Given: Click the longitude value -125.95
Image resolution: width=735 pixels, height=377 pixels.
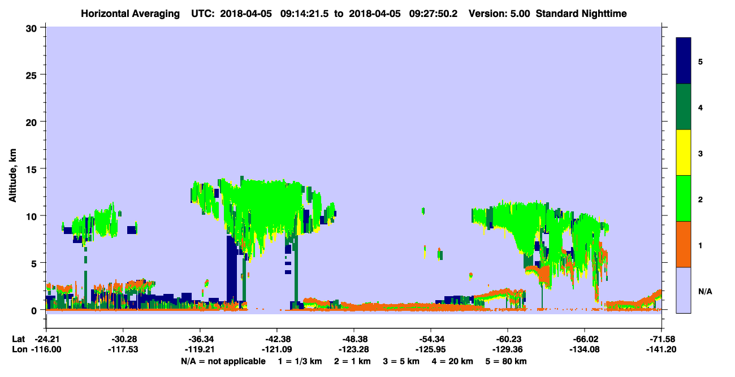Looking at the screenshot, I should [431, 349].
